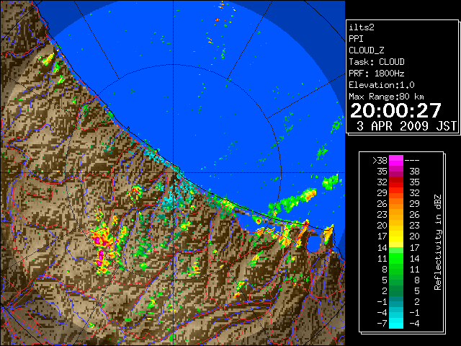
Task: Click the '>38' legend value
Action: [380, 161]
